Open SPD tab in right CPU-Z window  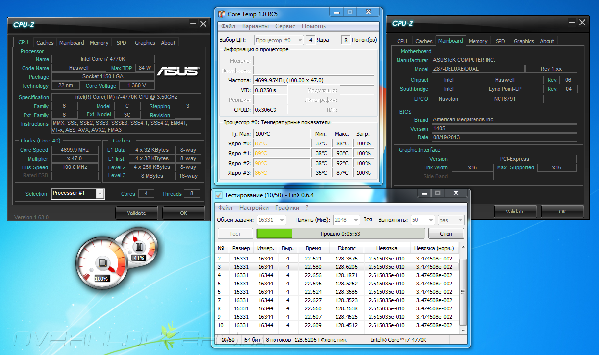[x=500, y=41]
